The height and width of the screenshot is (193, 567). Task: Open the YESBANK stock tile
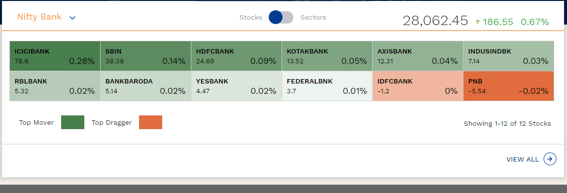[236, 86]
